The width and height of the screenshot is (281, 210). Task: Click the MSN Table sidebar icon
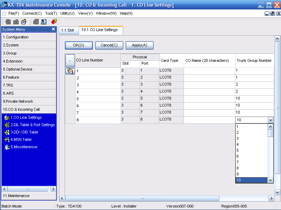click(x=7, y=139)
